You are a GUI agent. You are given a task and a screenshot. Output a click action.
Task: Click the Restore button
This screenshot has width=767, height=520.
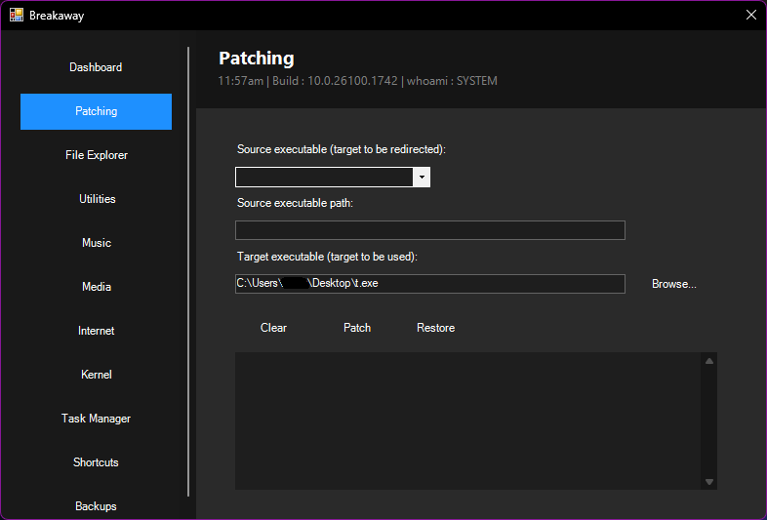435,328
